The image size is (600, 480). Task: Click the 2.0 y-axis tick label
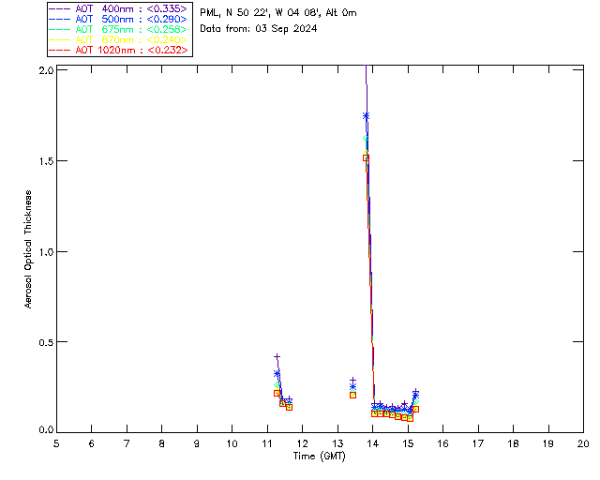coord(46,70)
